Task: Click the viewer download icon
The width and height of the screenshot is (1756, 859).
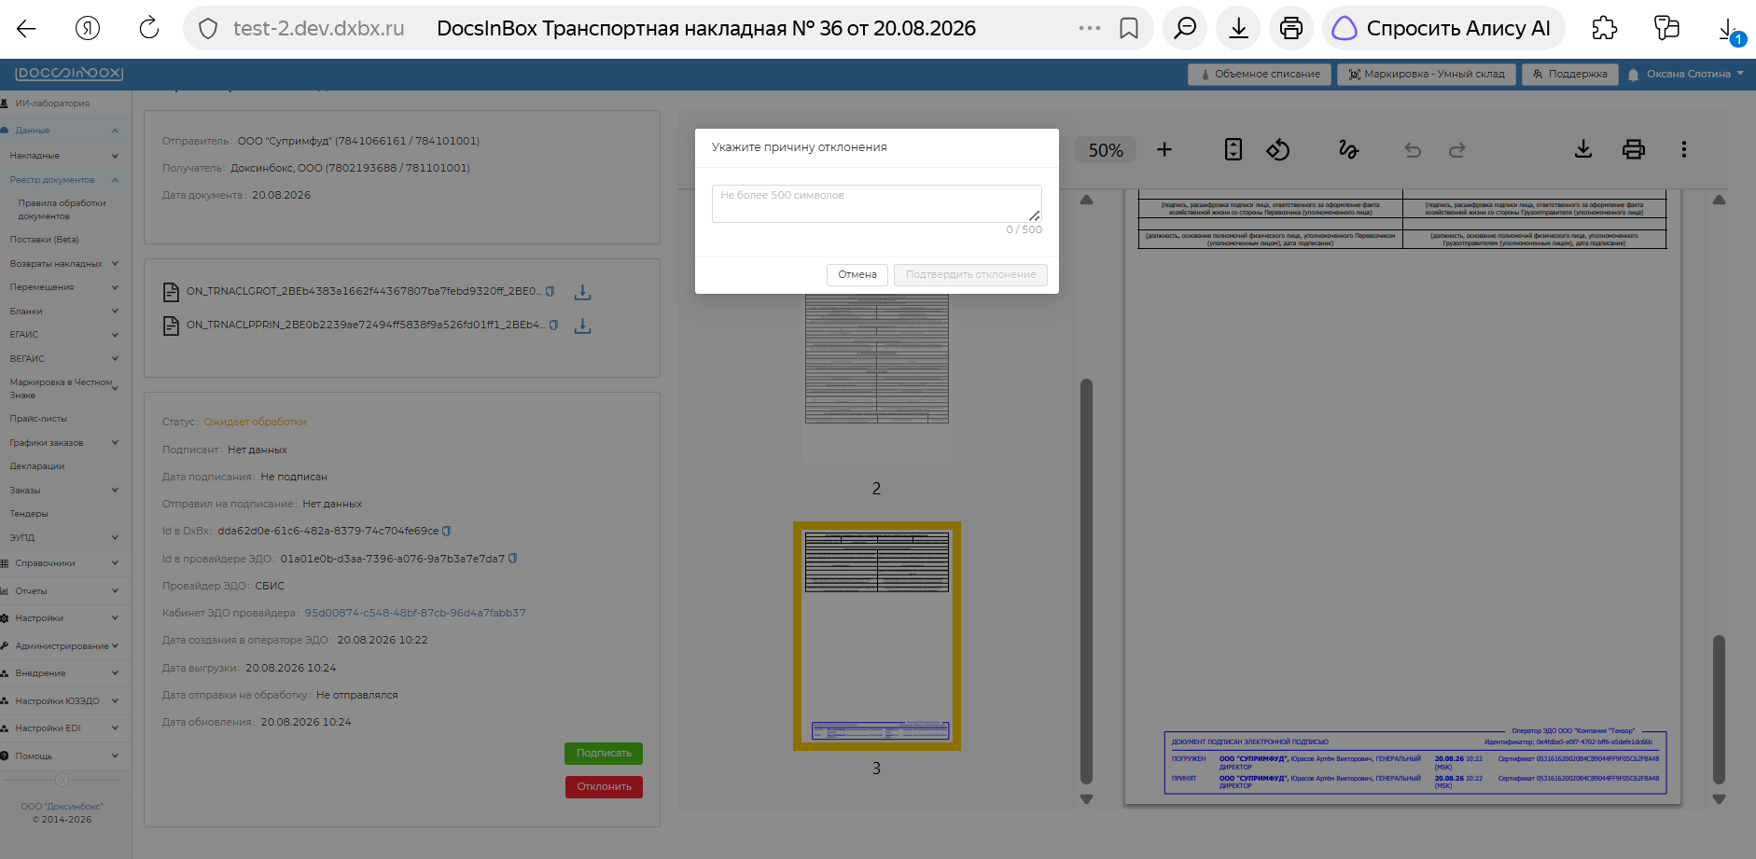Action: [x=1583, y=149]
